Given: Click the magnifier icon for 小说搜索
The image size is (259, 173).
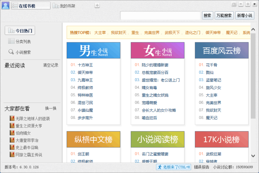Looking at the screenshot, I should 11,52.
